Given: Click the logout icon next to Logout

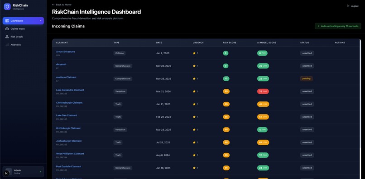Looking at the screenshot, I should pos(348,6).
